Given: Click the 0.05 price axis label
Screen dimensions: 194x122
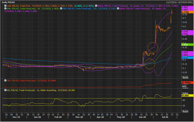Looking at the screenshot, I should 184,73.
